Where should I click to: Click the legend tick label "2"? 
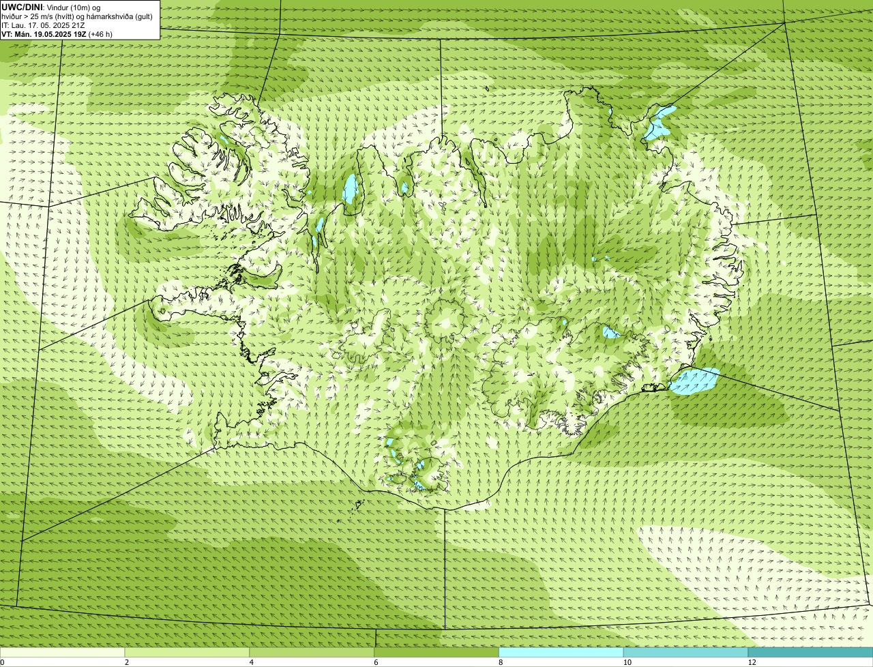(x=126, y=662)
